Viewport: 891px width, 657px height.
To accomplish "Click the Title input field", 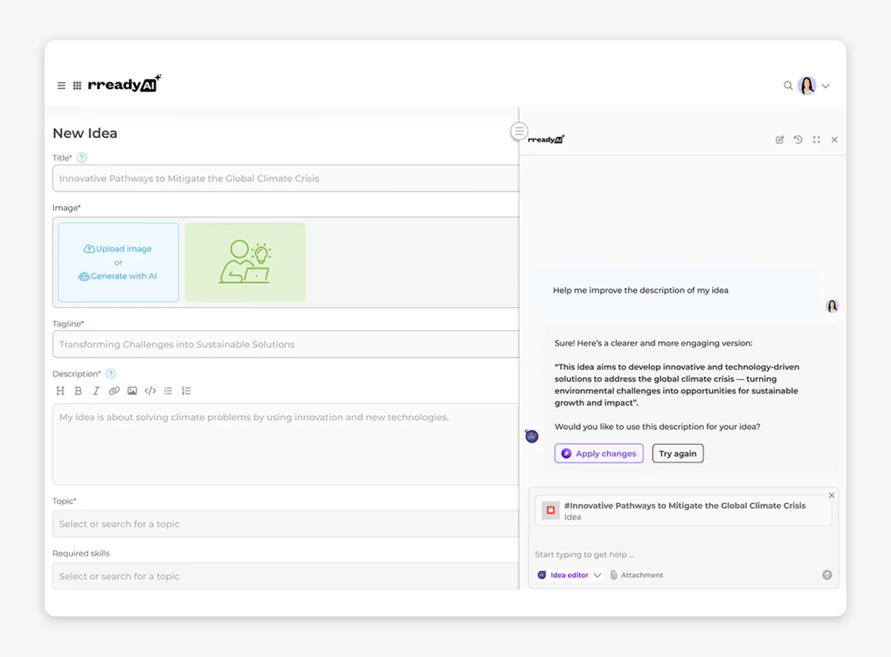I will (x=286, y=178).
